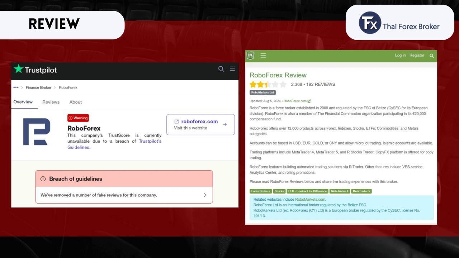Expand the breadcrumb ellipsis dots

click(x=16, y=87)
